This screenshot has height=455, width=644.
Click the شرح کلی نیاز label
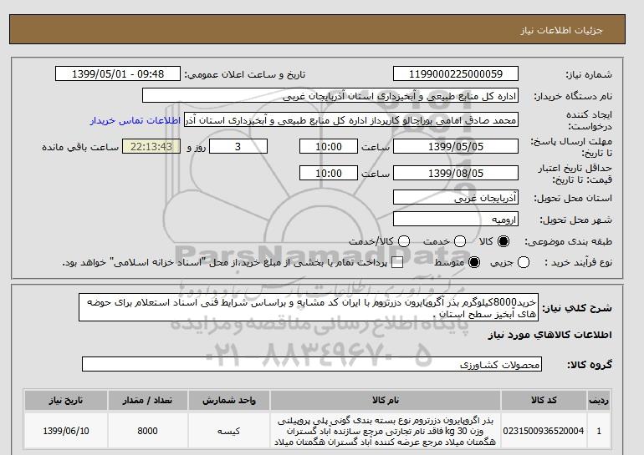pyautogui.click(x=577, y=308)
